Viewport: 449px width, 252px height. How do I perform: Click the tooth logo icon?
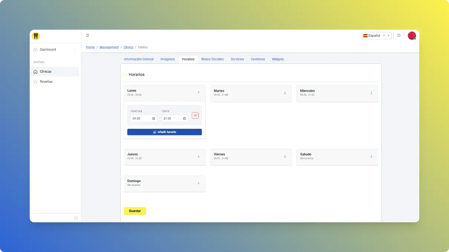point(36,36)
